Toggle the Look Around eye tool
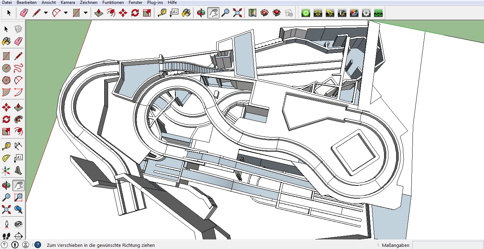This screenshot has width=484, height=249. (18, 224)
